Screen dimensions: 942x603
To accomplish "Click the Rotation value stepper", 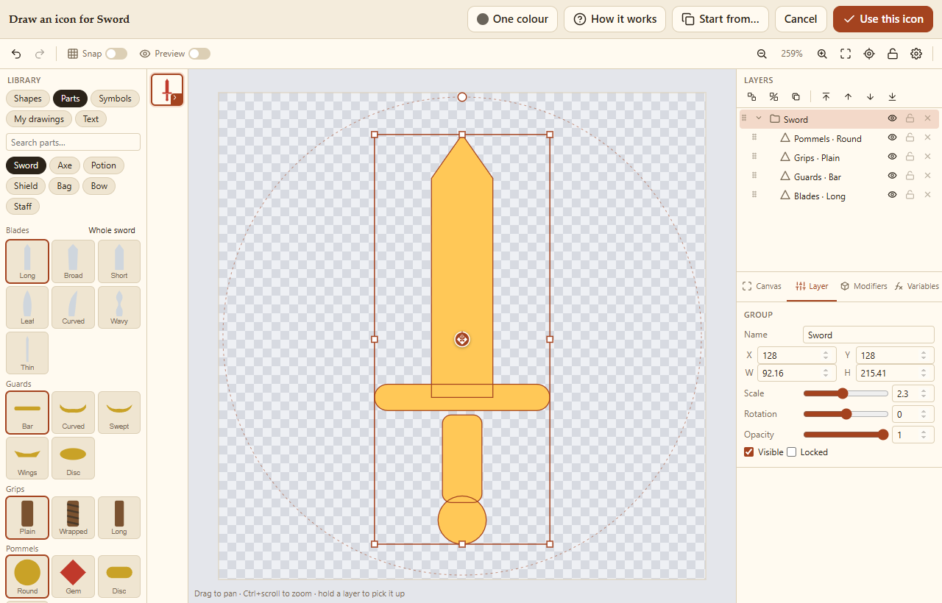I will pyautogui.click(x=923, y=414).
